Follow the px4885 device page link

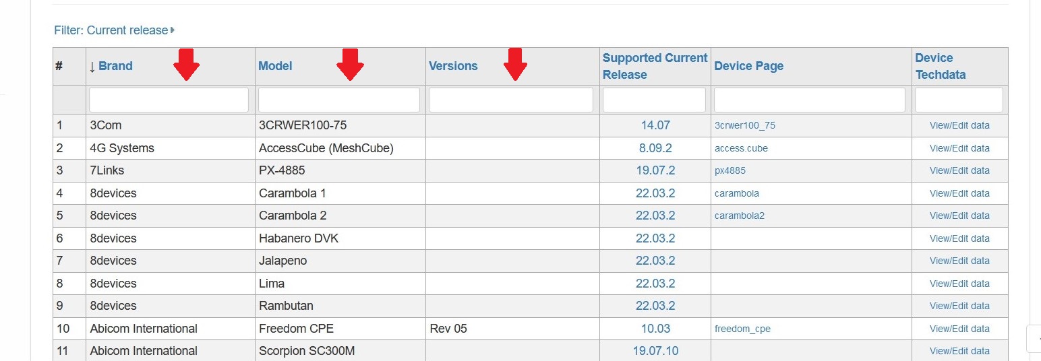point(730,170)
